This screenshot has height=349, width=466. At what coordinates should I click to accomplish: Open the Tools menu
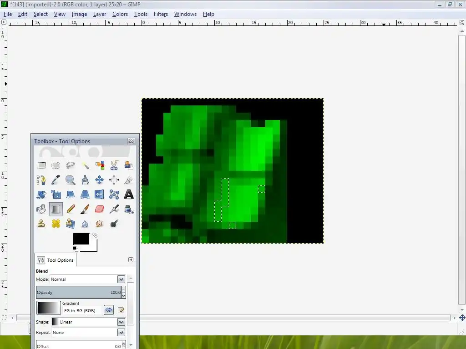click(141, 14)
